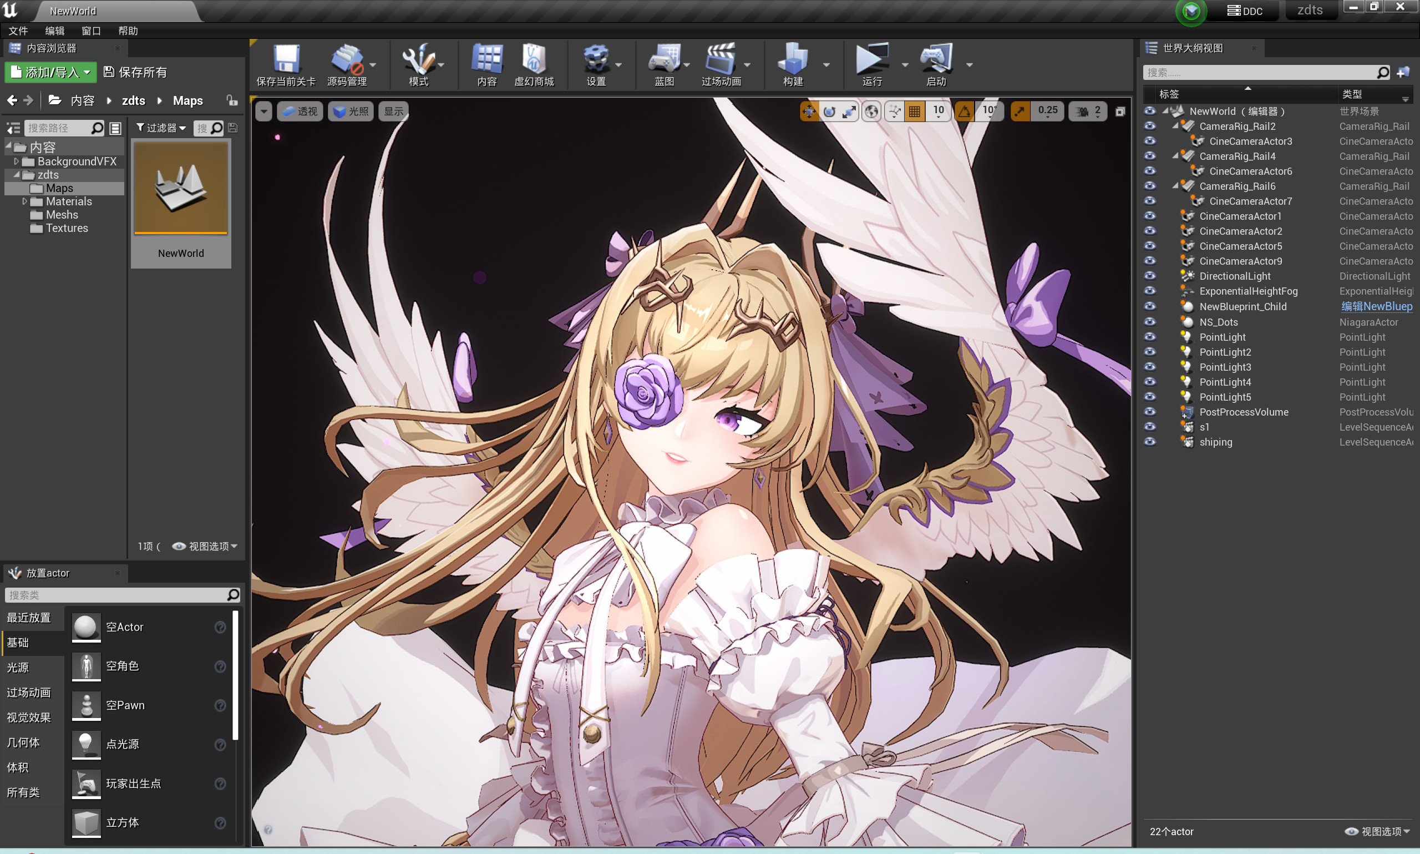Click the 保存所有 button
The width and height of the screenshot is (1420, 854).
(135, 72)
